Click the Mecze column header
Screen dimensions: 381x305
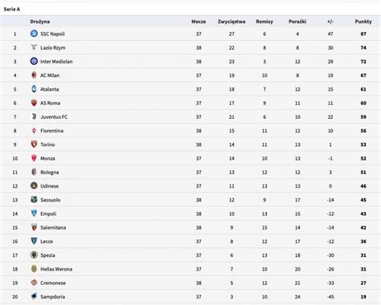click(199, 22)
